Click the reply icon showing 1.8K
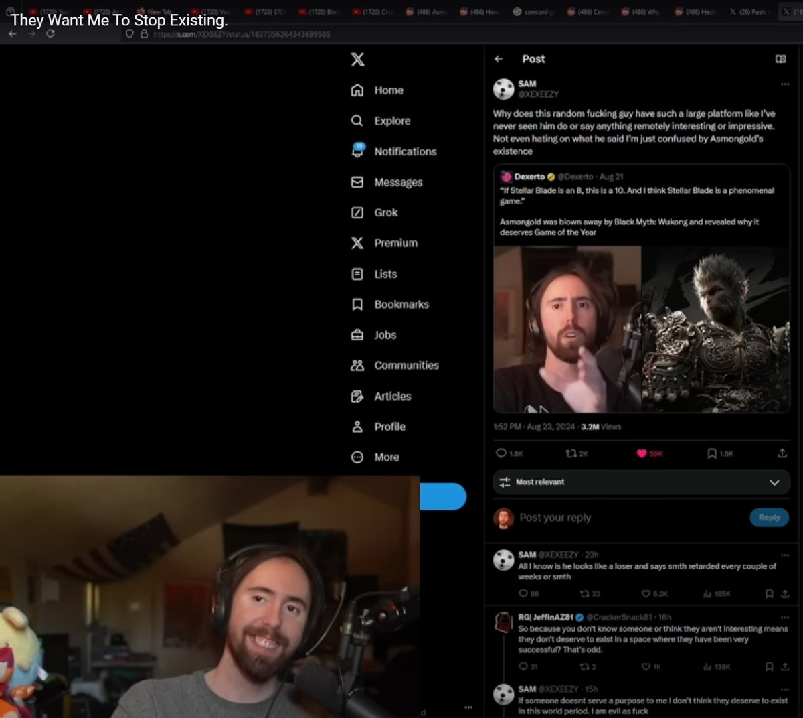 (x=501, y=453)
